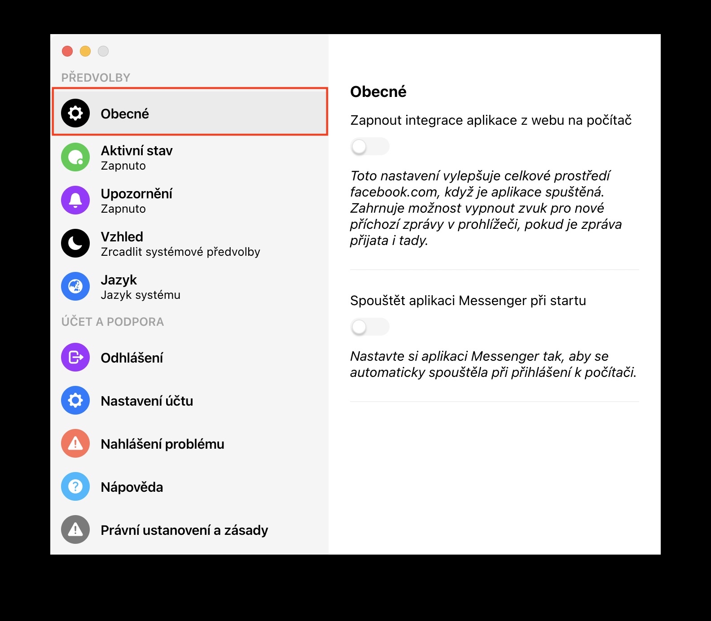This screenshot has height=621, width=711.
Task: Toggle web-to-desktop app integration switch
Action: [x=370, y=146]
